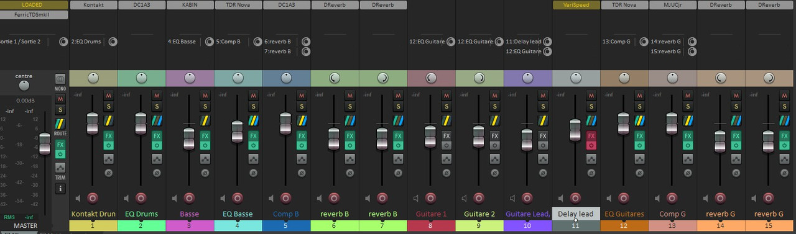The height and width of the screenshot is (234, 796).
Task: Open TDR Nova plugin on EQ Basse track
Action: coord(238,5)
